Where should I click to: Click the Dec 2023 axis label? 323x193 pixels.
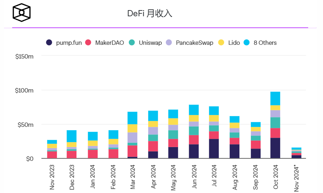coord(72,177)
